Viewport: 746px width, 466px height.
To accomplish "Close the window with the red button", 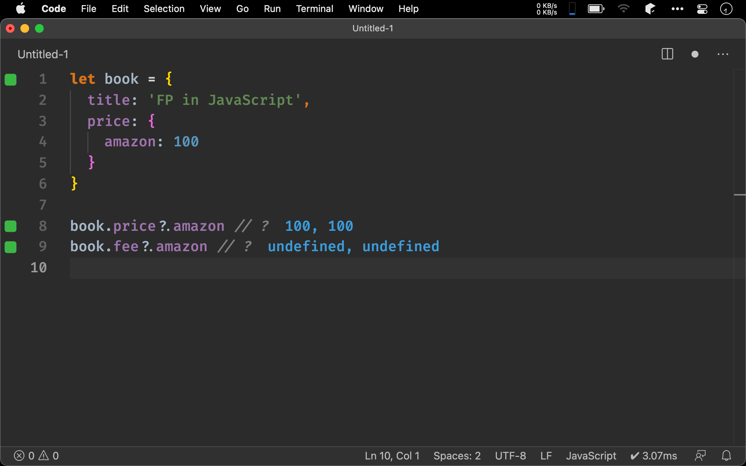I will (x=11, y=28).
